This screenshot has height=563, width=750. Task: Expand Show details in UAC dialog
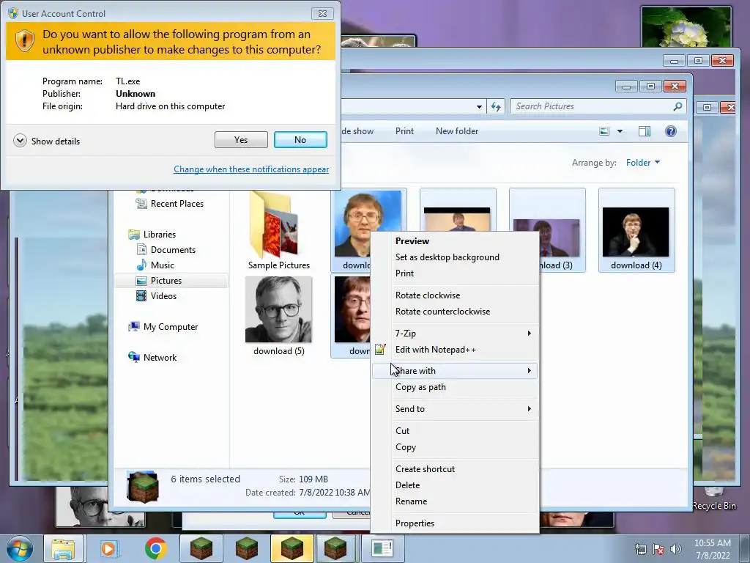tap(46, 141)
